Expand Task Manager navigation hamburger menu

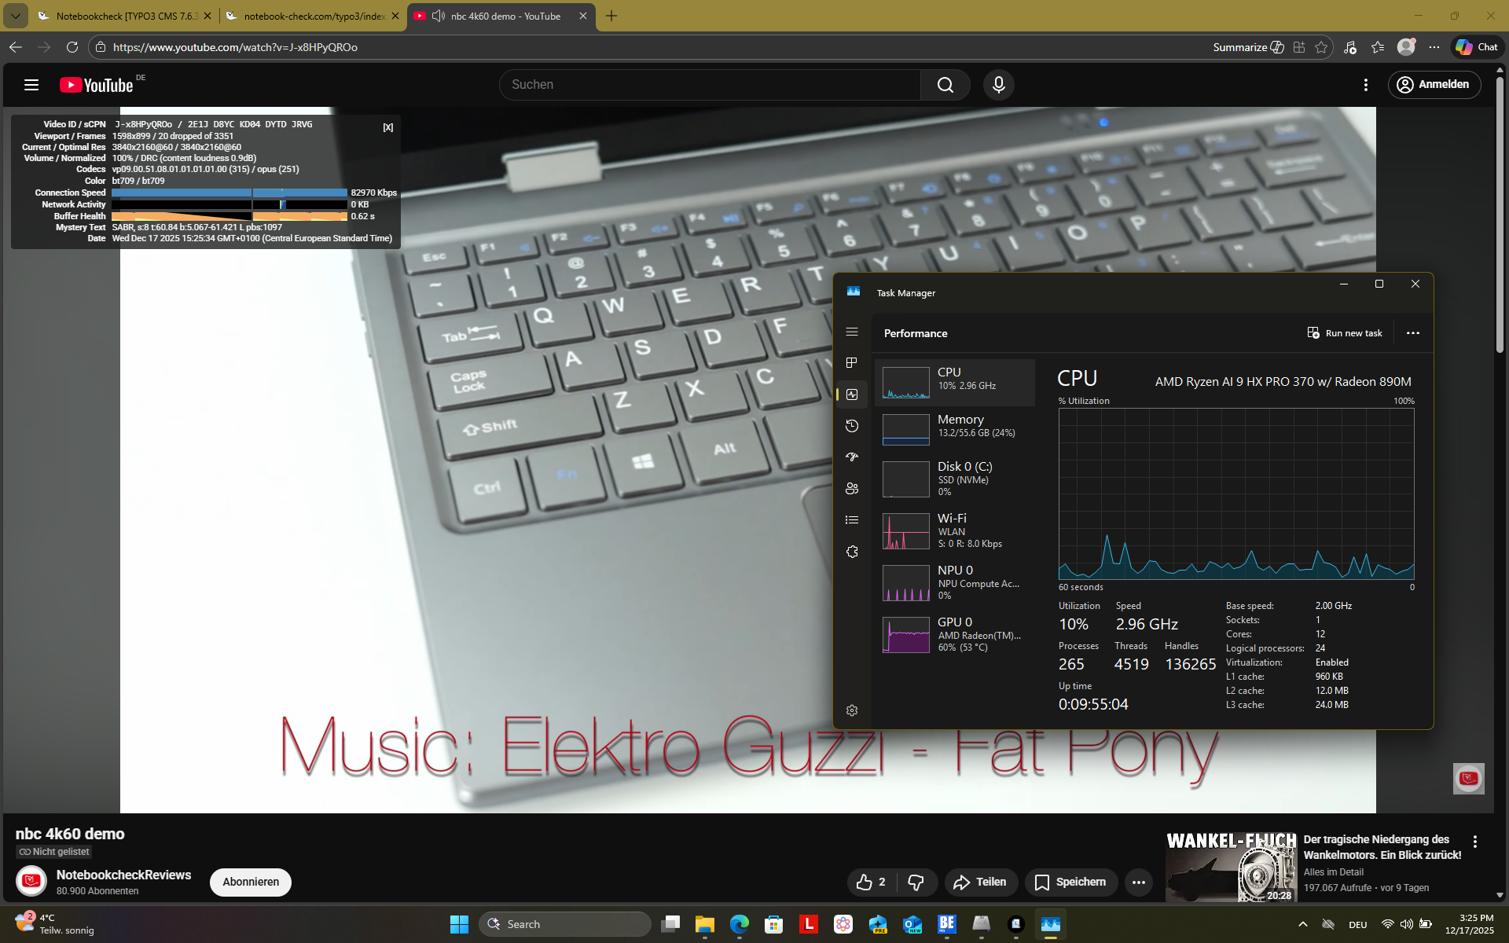click(x=851, y=332)
